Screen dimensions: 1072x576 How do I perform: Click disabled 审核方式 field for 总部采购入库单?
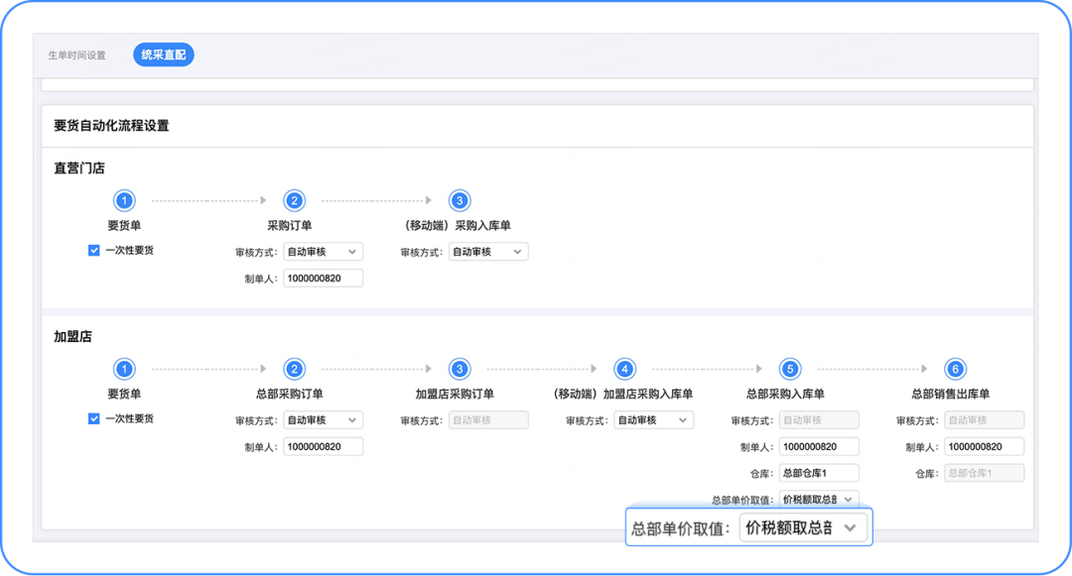(x=818, y=420)
